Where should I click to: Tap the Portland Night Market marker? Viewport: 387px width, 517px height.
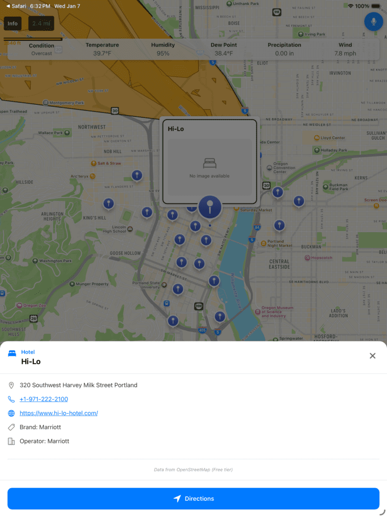pyautogui.click(x=263, y=243)
